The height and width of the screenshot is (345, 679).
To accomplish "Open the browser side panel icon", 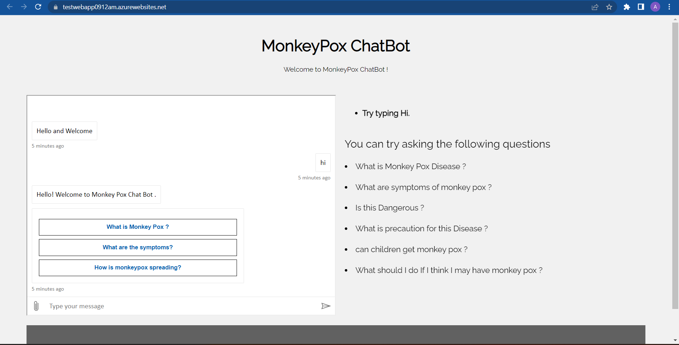I will click(641, 7).
